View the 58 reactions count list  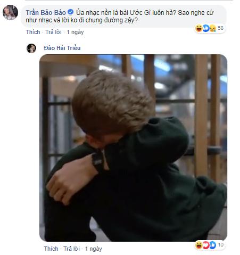pyautogui.click(x=220, y=28)
